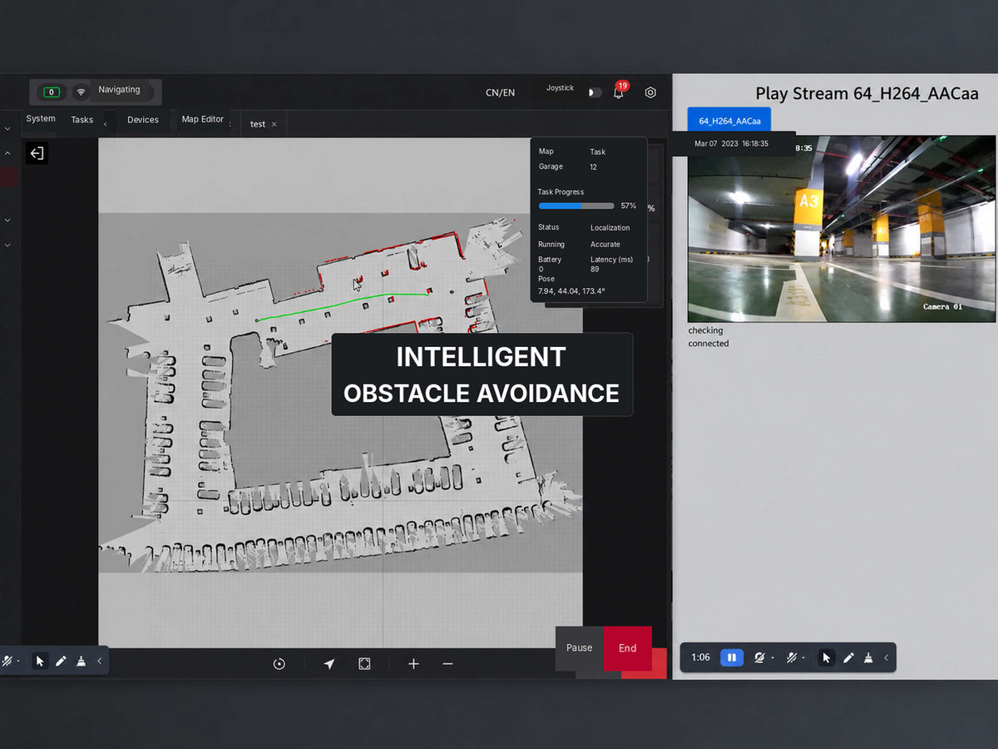998x749 pixels.
Task: Open camera options dropdown in right toolbar
Action: point(773,658)
